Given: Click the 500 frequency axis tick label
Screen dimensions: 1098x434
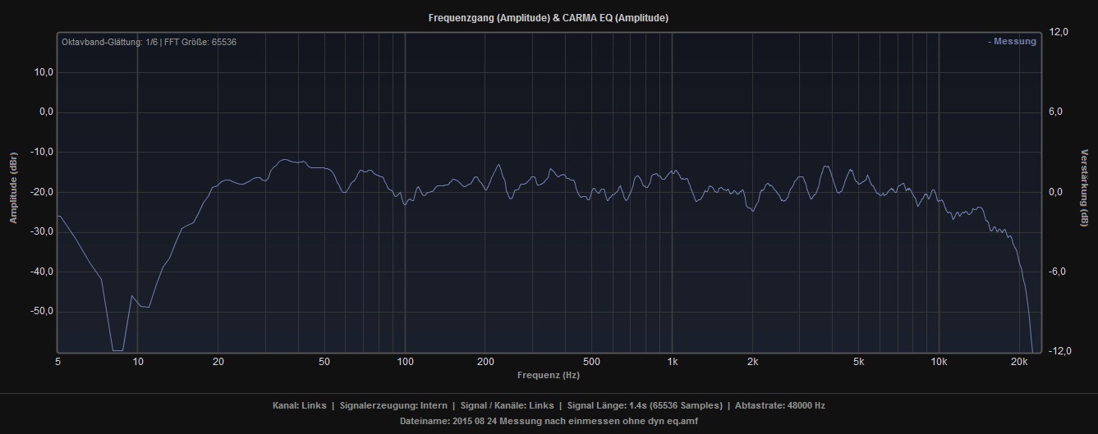Looking at the screenshot, I should [591, 362].
